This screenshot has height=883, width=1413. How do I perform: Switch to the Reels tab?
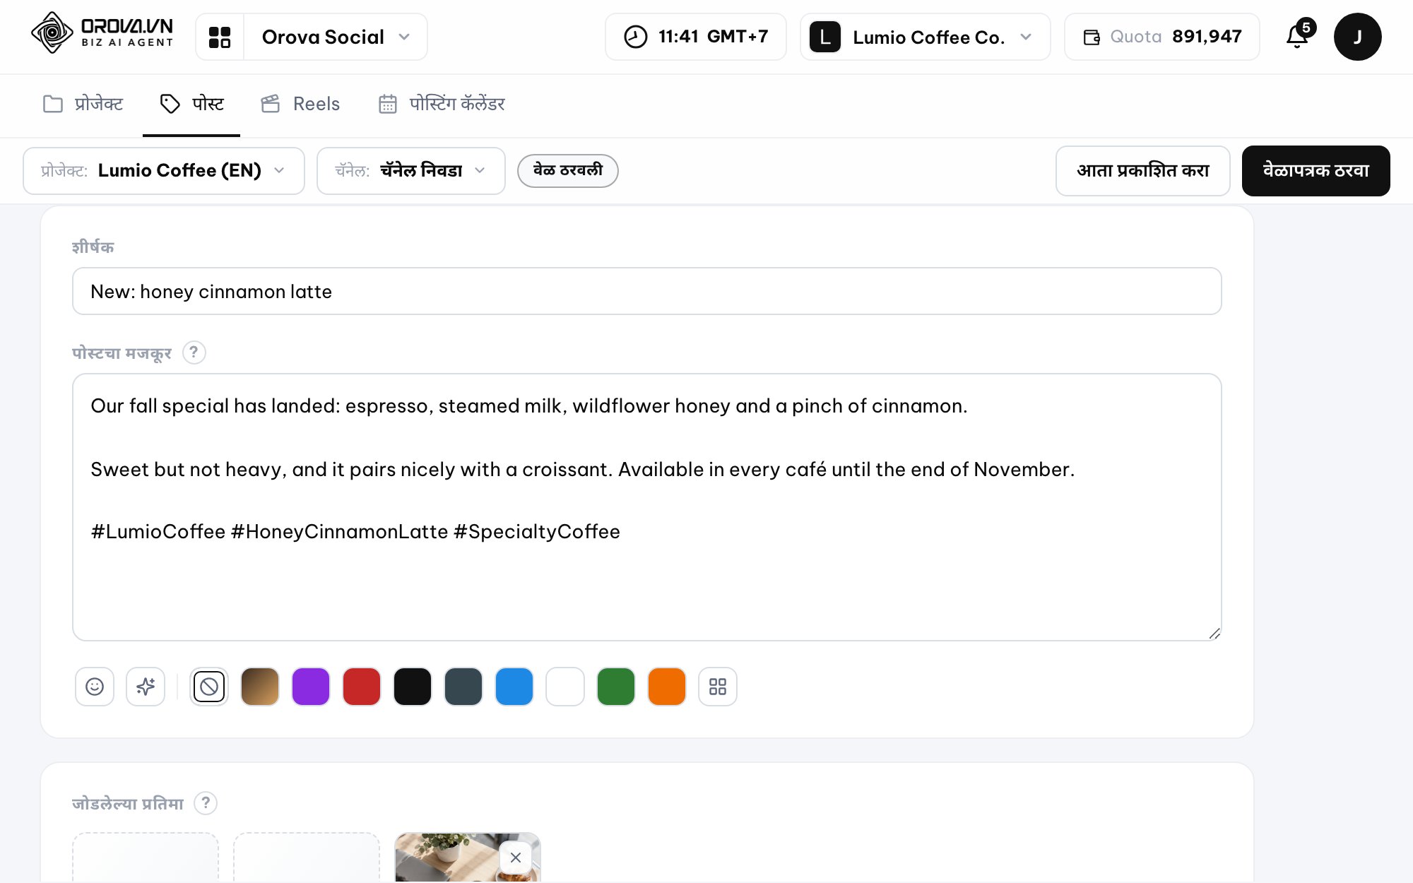(300, 104)
